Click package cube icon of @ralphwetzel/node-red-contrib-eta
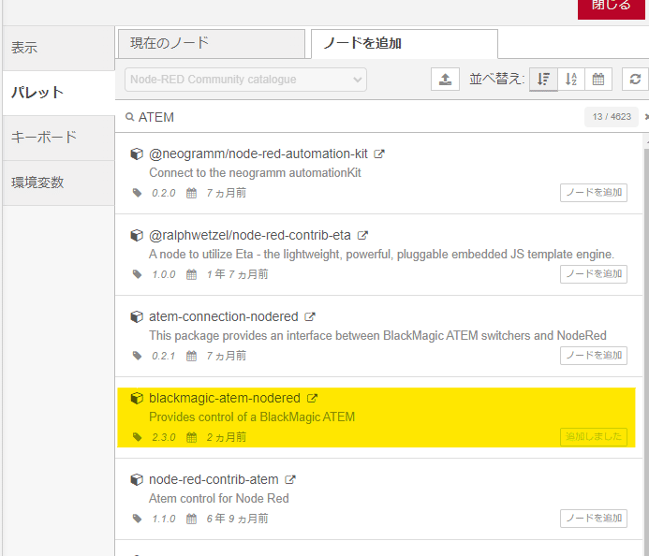 [x=137, y=235]
